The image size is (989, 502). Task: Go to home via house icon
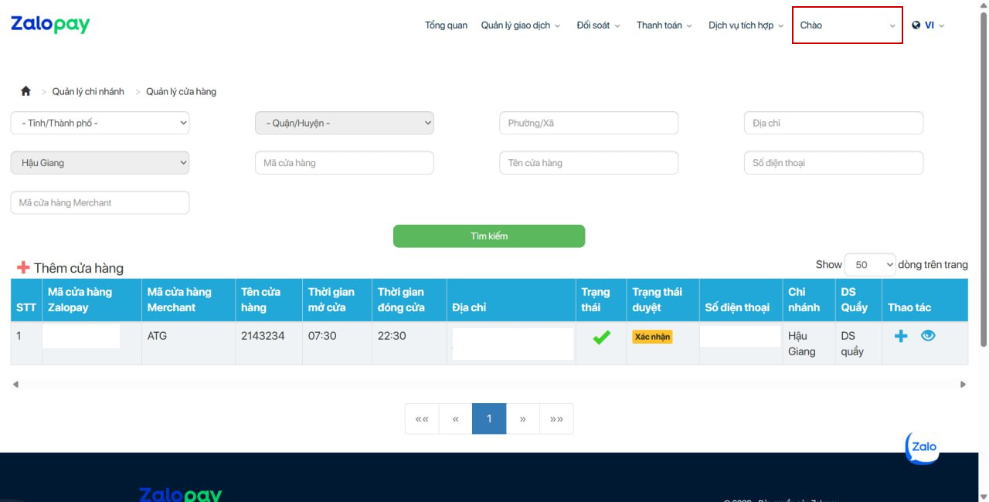click(x=25, y=91)
